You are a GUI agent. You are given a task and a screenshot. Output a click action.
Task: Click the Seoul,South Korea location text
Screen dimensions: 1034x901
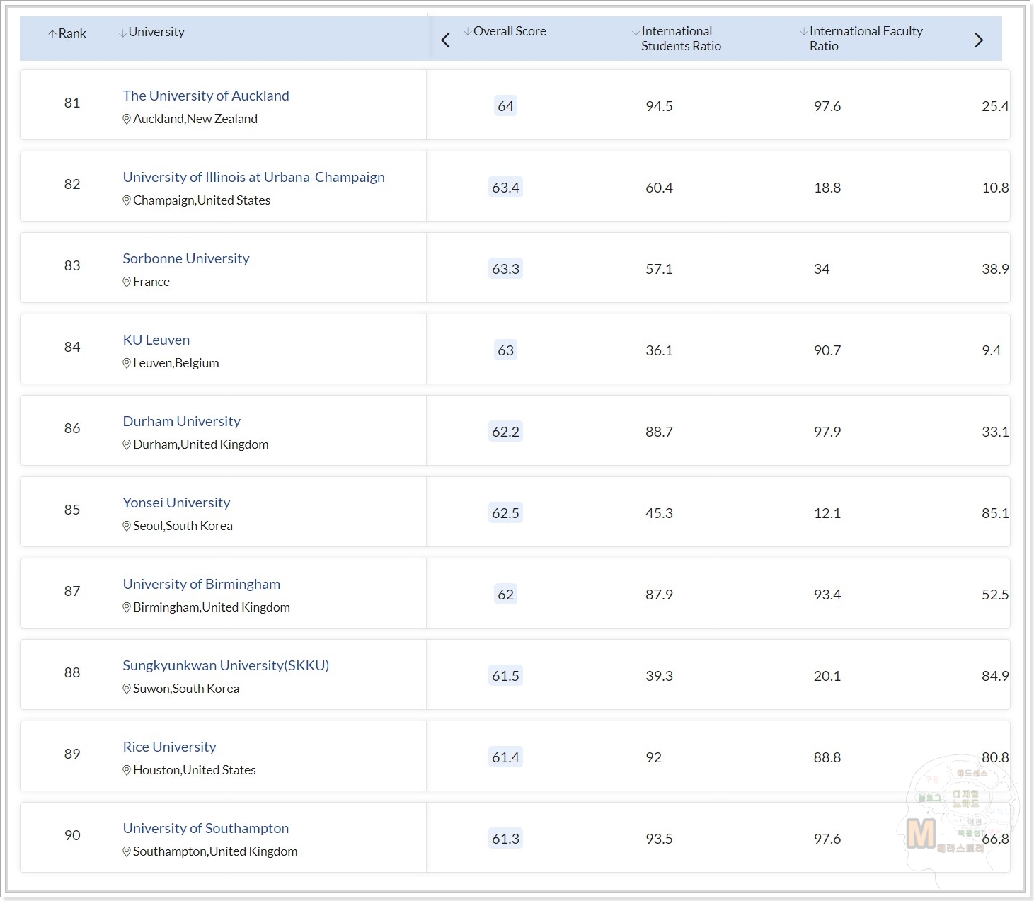pos(183,526)
